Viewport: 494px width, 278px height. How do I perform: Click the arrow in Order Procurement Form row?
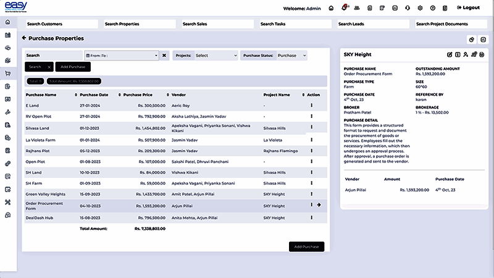[x=319, y=205]
